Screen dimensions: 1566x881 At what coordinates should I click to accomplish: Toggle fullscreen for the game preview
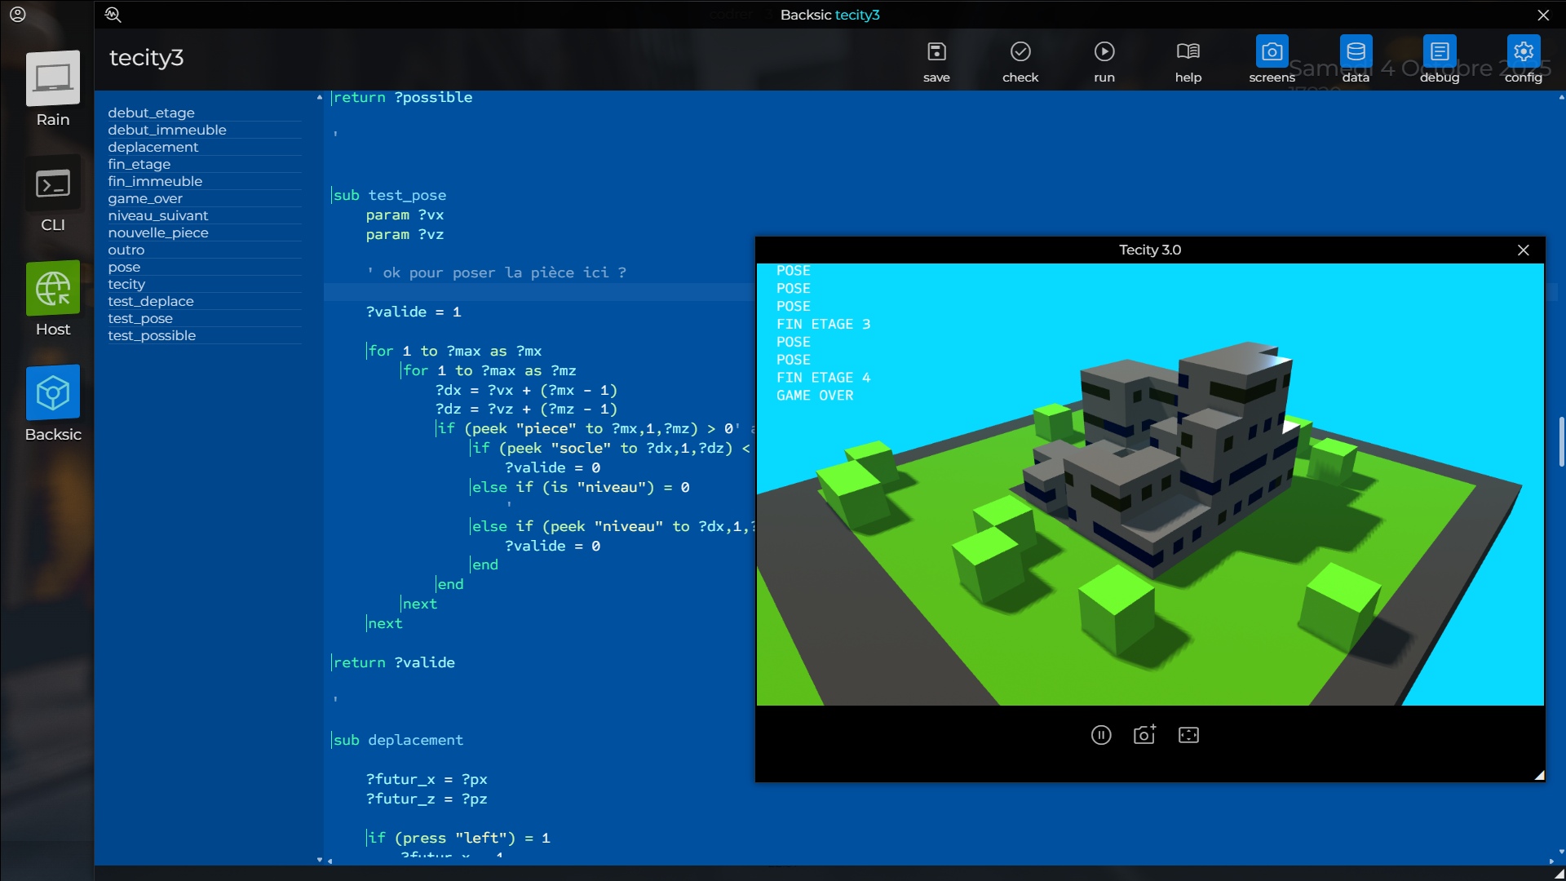tap(1188, 735)
